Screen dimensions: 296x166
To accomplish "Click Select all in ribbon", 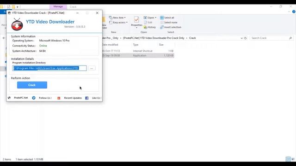I will [x=167, y=18].
